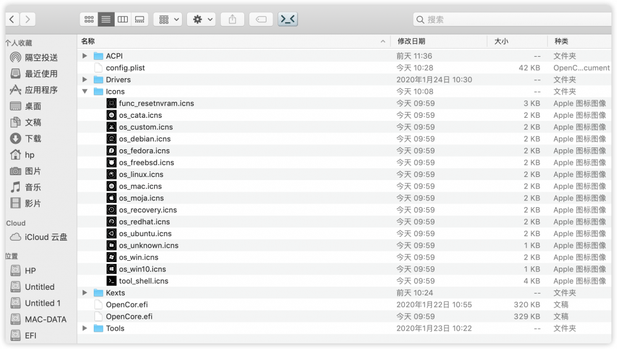Select the Untitled 1 disk in sidebar
Screen dimensions: 617x349
point(36,303)
